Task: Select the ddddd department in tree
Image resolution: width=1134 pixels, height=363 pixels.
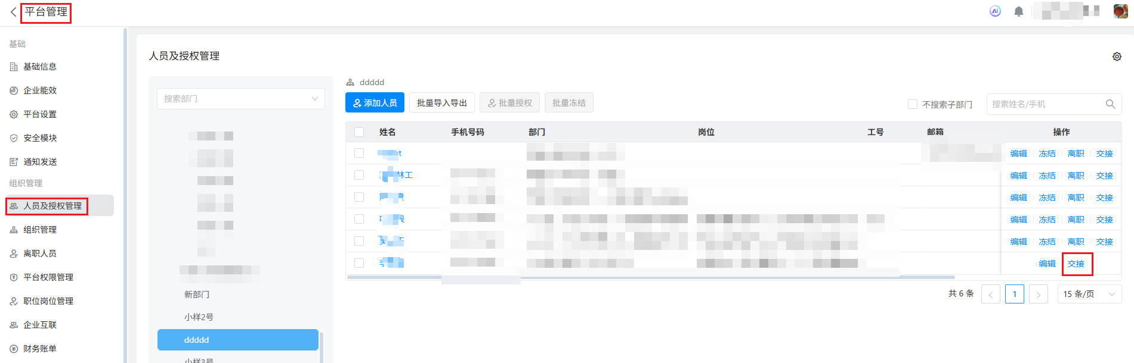Action: (x=237, y=340)
